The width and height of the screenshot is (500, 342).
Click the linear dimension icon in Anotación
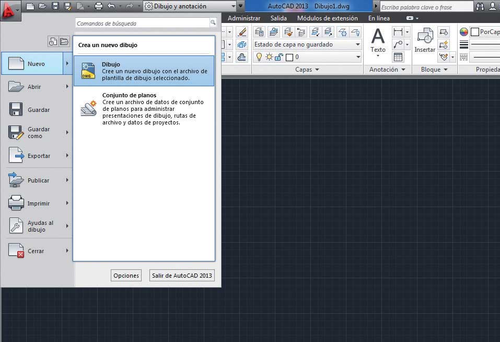[x=398, y=31]
